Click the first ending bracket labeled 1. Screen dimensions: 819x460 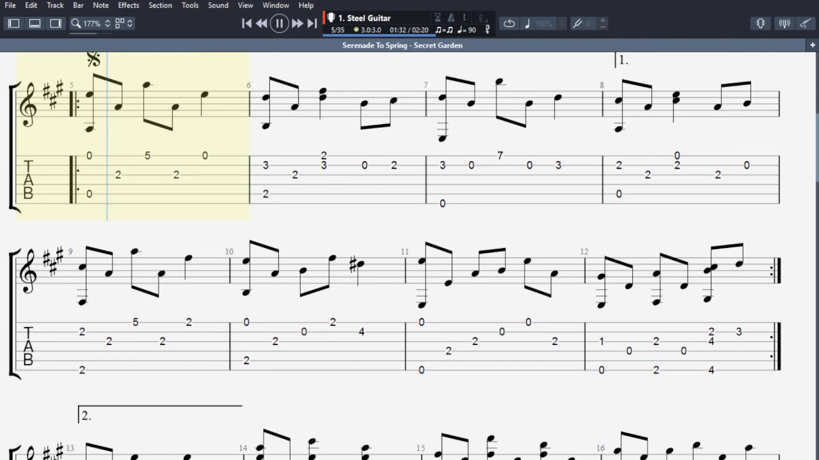pos(623,60)
